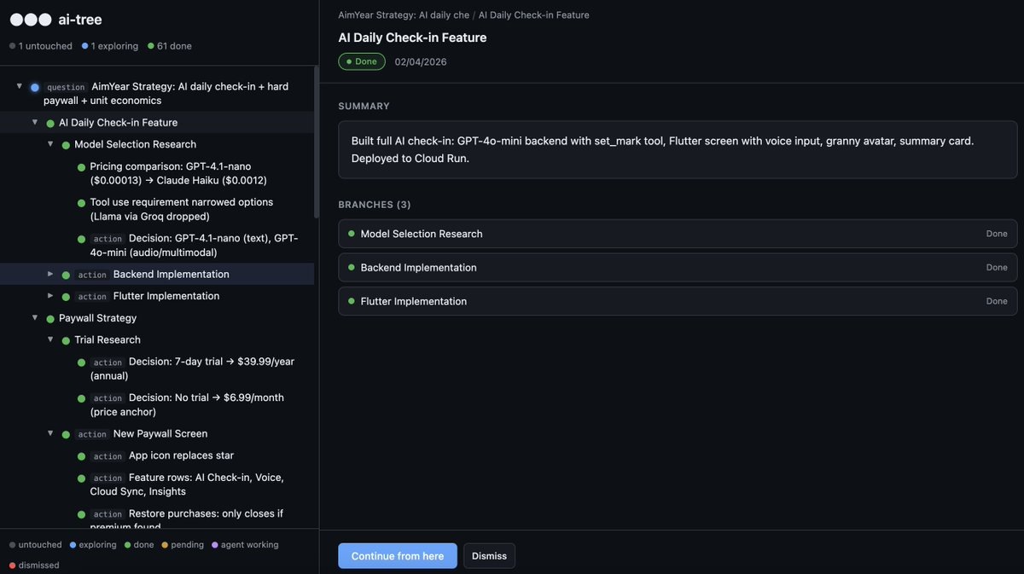The height and width of the screenshot is (574, 1024).
Task: Collapse the New Paywall Screen node
Action: [50, 433]
